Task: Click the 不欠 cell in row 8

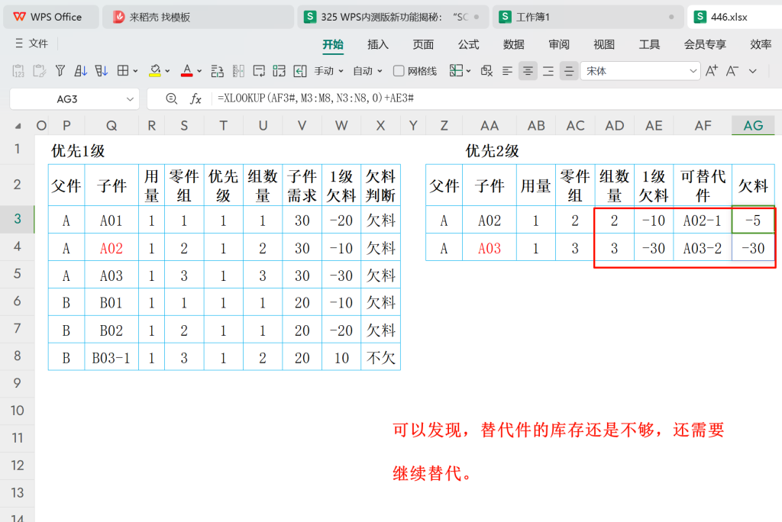Action: click(x=380, y=357)
